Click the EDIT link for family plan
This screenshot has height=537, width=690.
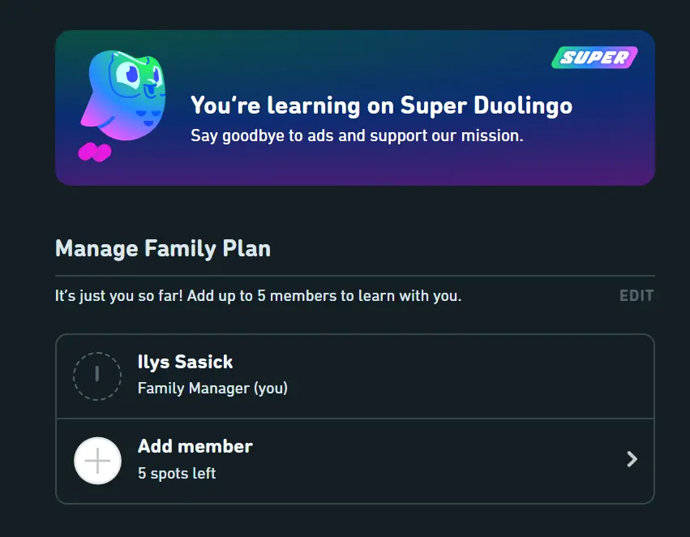pyautogui.click(x=636, y=295)
